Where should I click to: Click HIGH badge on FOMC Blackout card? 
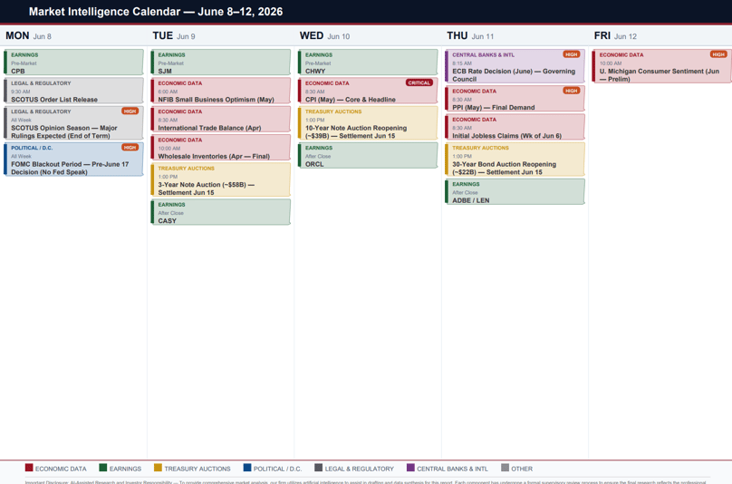[x=130, y=147]
